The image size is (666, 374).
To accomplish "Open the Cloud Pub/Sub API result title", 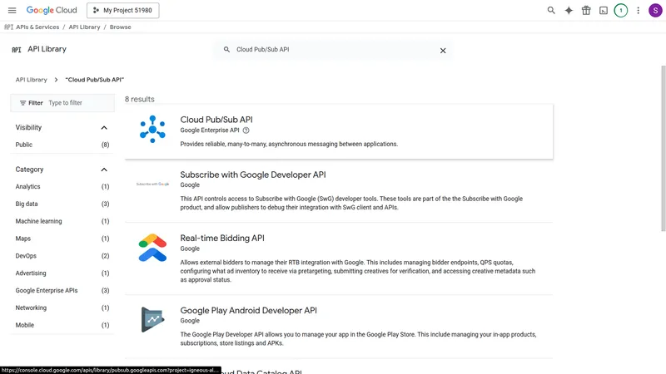I will (x=216, y=120).
